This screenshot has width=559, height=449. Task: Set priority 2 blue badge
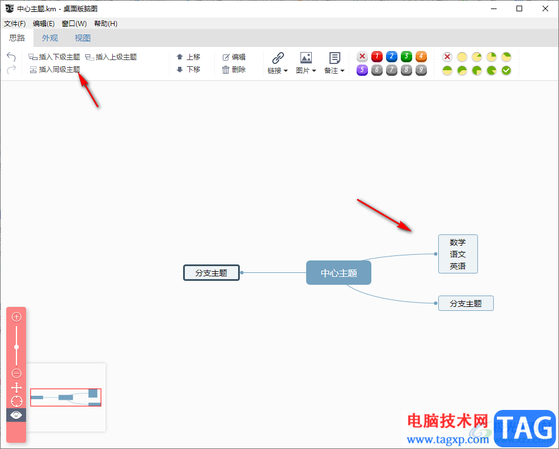point(391,56)
